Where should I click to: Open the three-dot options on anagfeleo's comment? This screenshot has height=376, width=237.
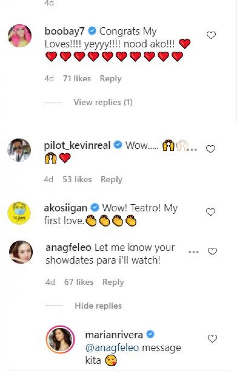click(x=193, y=252)
